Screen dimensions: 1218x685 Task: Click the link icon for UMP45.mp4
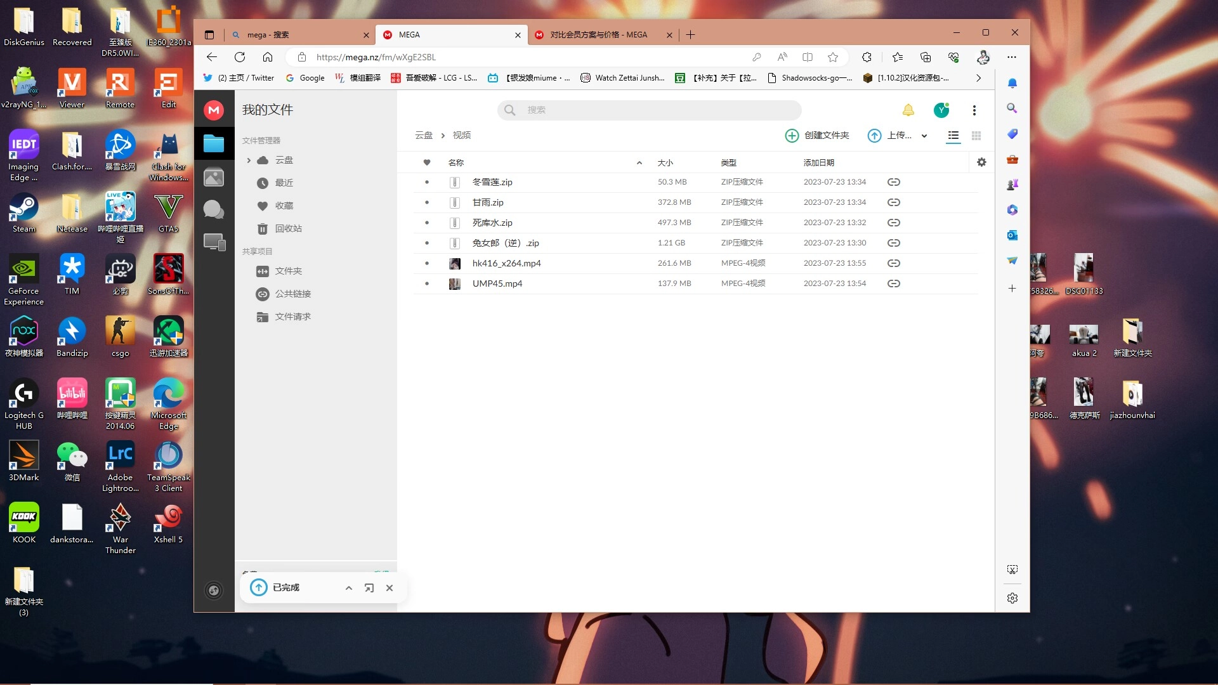click(x=894, y=284)
